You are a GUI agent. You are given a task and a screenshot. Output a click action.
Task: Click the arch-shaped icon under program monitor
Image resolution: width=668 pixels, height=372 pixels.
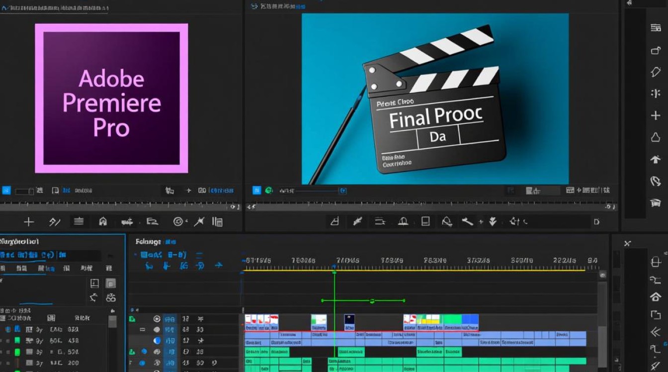pyautogui.click(x=403, y=221)
